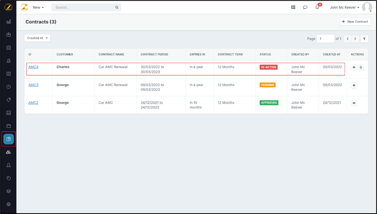This screenshot has height=214, width=377.
Task: Click the page number input box
Action: [325, 39]
